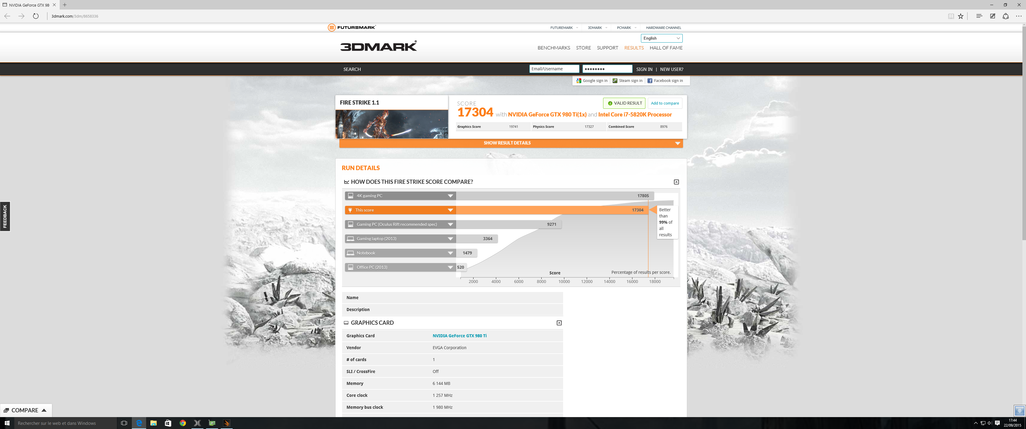Expand the Compare panel at bottom left
The image size is (1026, 429).
coord(25,410)
